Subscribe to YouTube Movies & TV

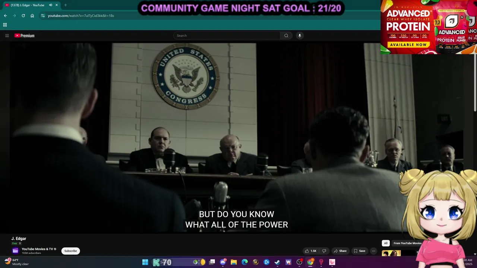(x=70, y=251)
